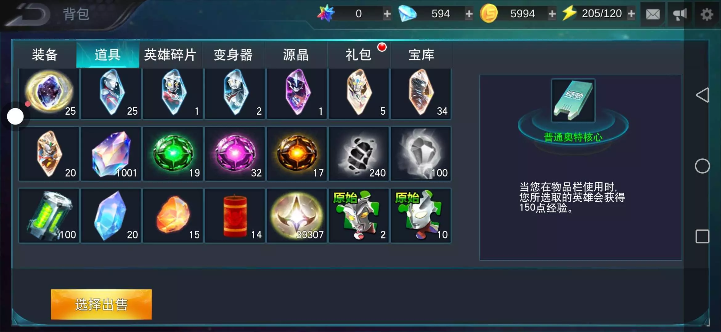
Task: Tap the floating white assistive circle
Action: 15,117
